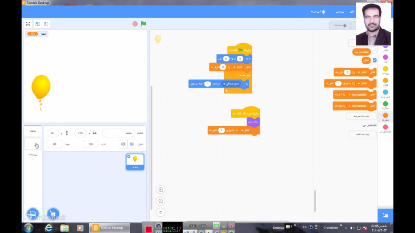This screenshot has width=415, height=233.
Task: Enter full screen stage mode
Action: click(x=28, y=24)
